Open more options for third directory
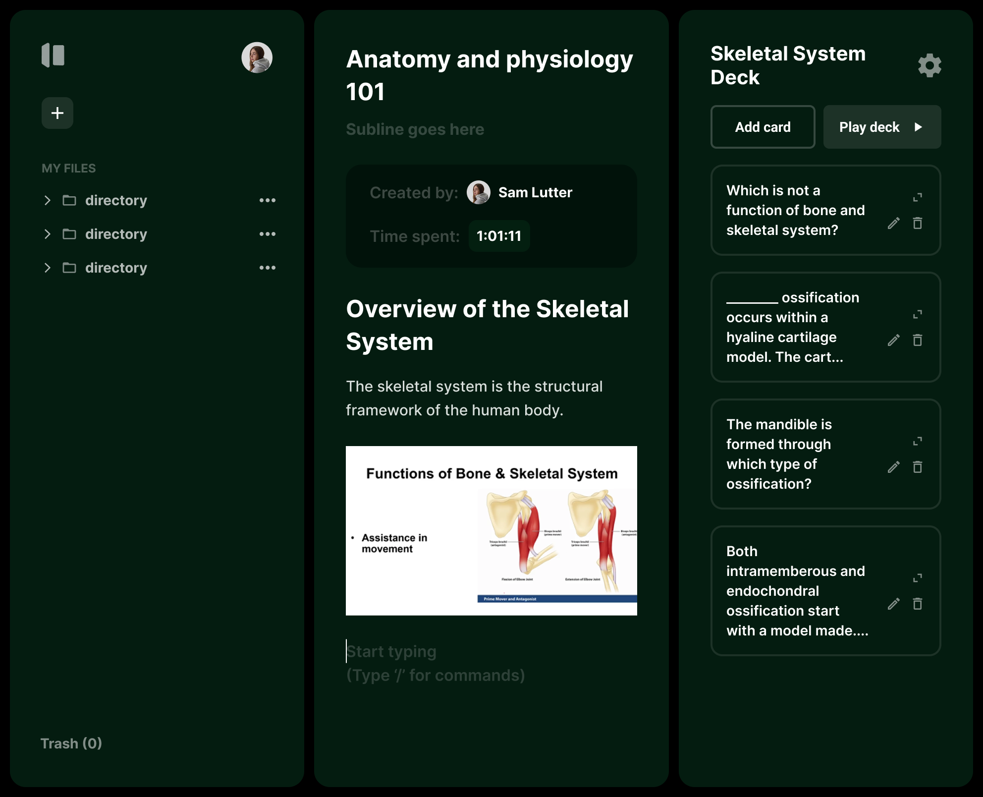The image size is (983, 797). click(267, 268)
